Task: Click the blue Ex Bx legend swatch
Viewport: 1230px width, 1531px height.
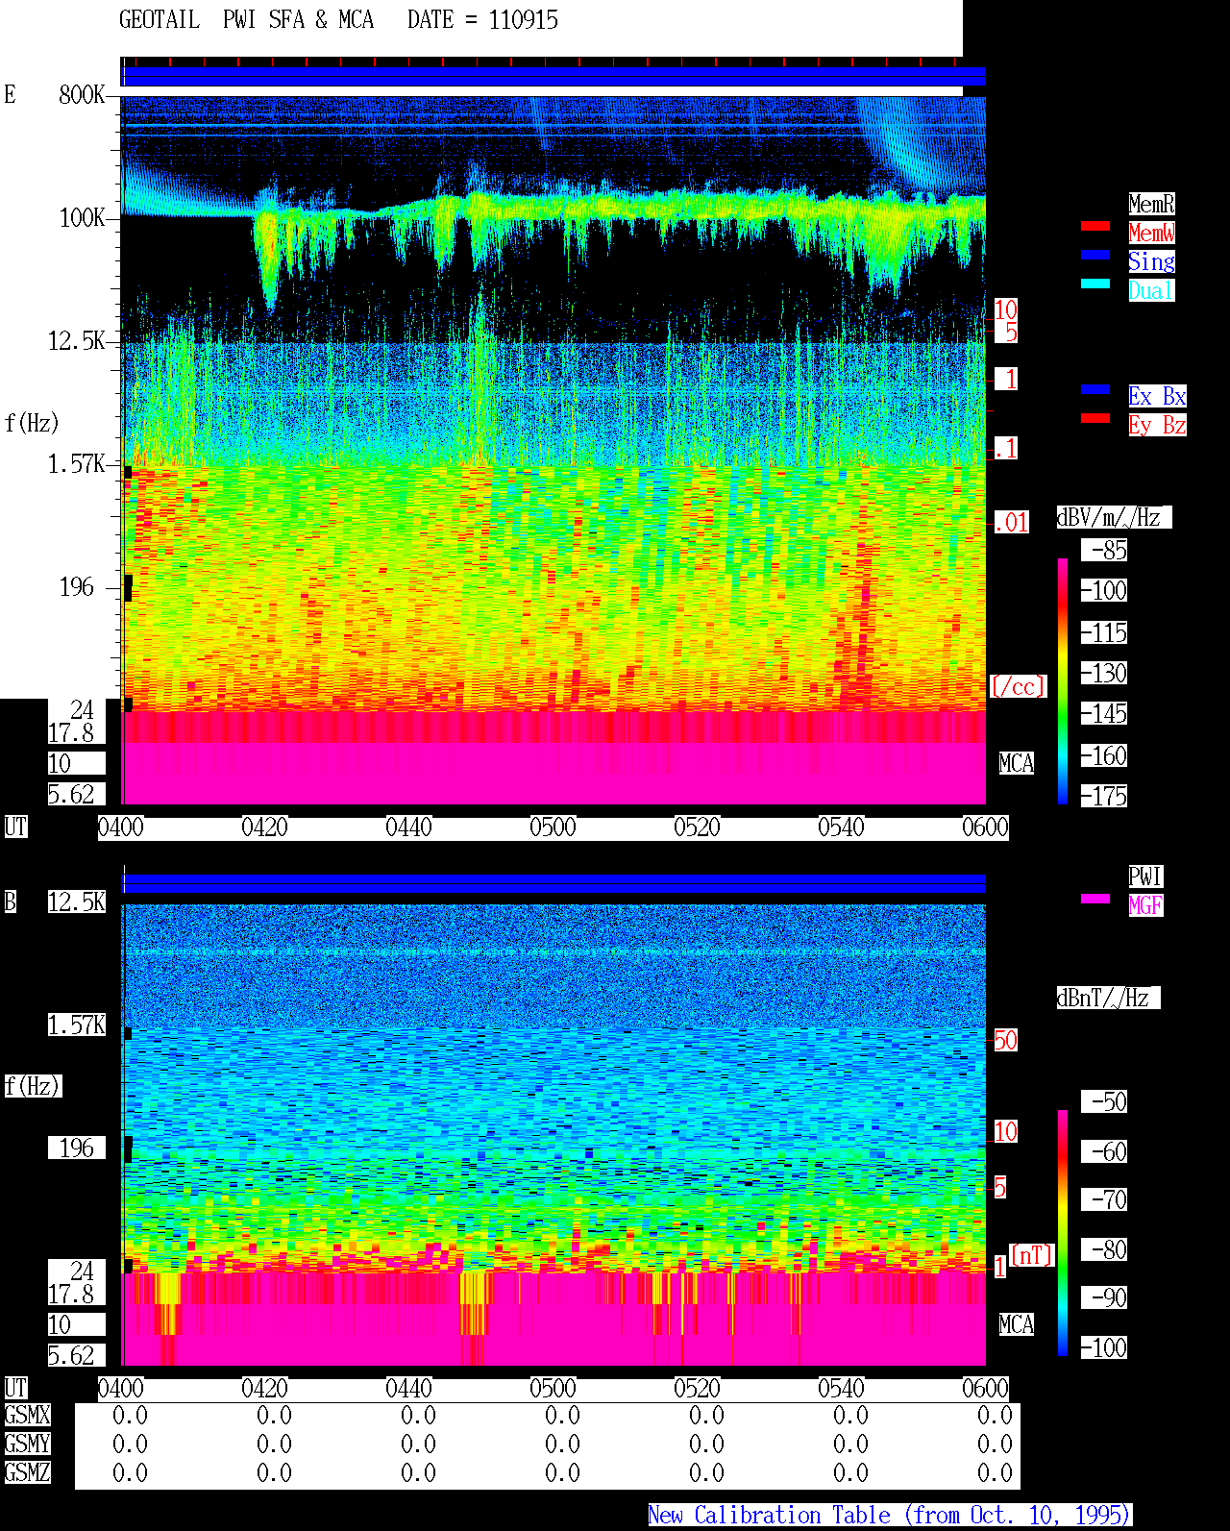Action: (x=1095, y=389)
